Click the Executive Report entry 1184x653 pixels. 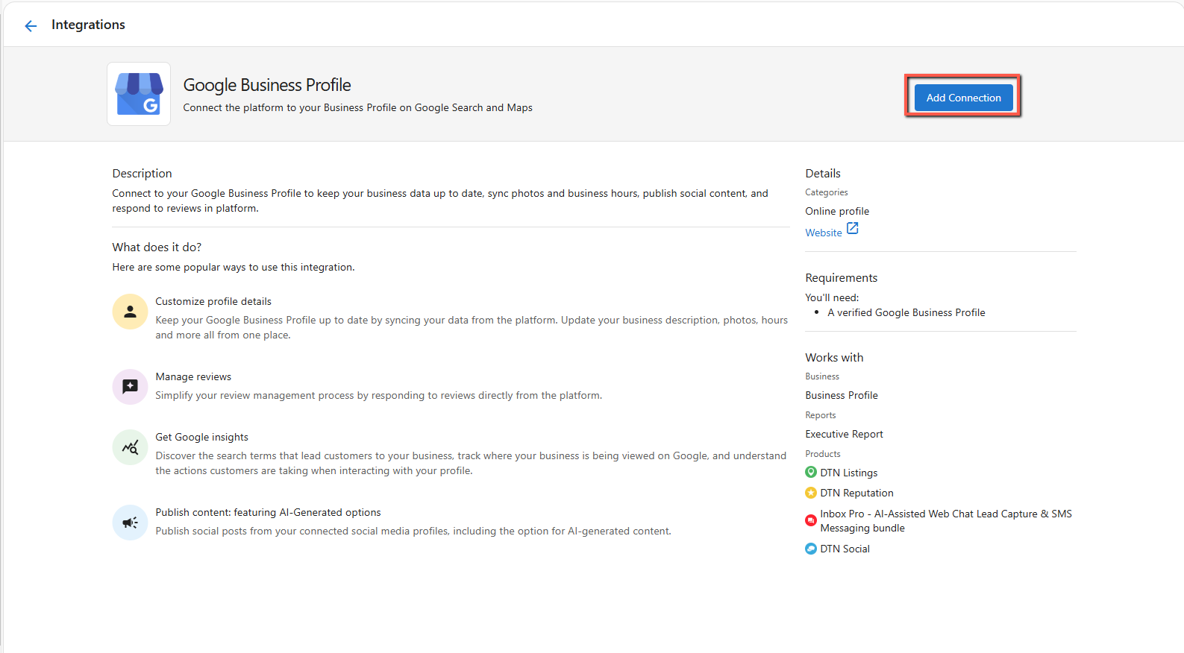tap(844, 434)
